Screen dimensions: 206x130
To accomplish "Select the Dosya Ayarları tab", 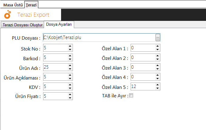I will (59, 24).
